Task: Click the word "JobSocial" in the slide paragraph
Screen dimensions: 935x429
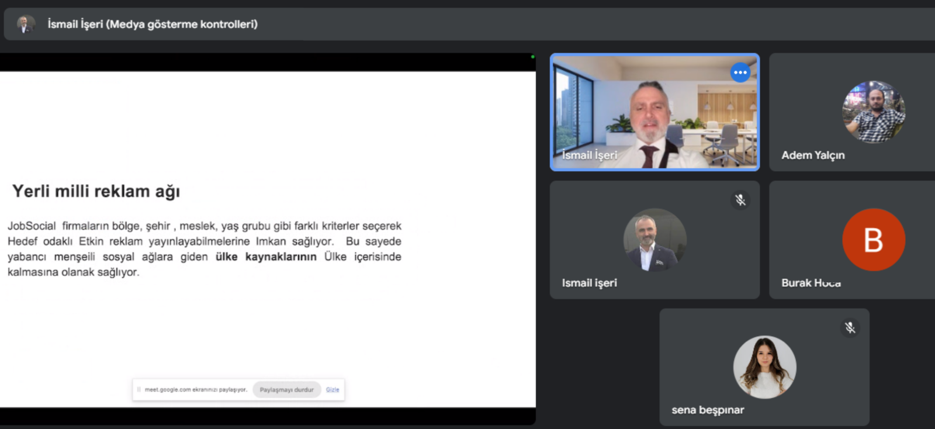Action: (x=32, y=226)
